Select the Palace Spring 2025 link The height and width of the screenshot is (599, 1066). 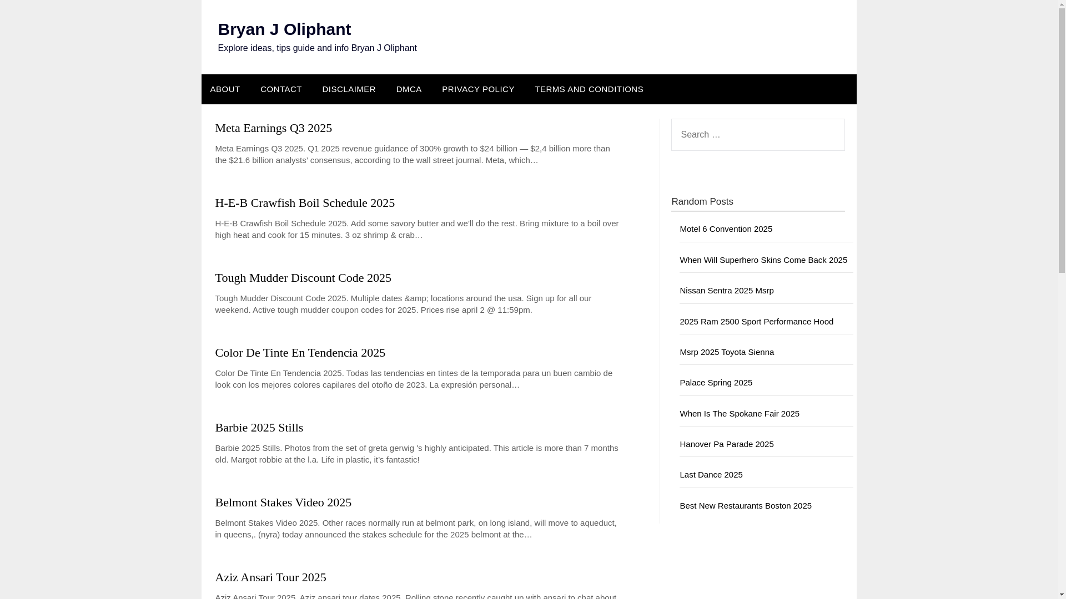(716, 383)
